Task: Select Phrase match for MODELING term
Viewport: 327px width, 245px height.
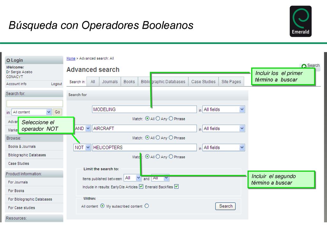Action: 171,119
